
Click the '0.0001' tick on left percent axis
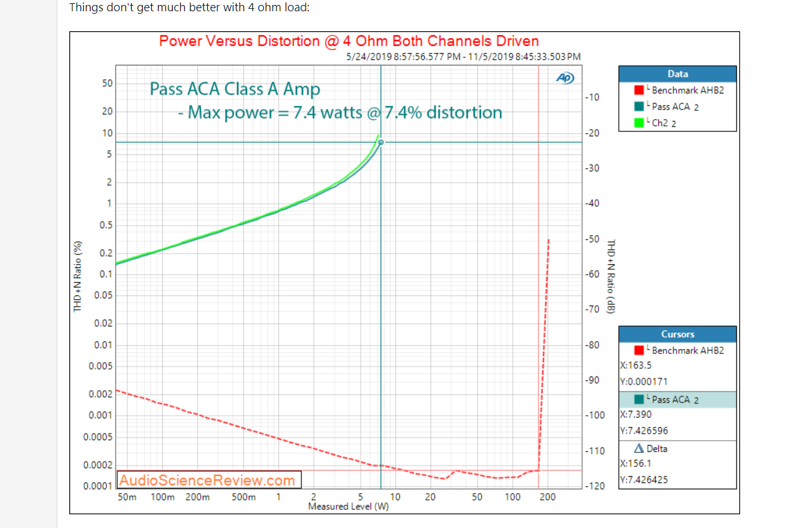pos(98,486)
